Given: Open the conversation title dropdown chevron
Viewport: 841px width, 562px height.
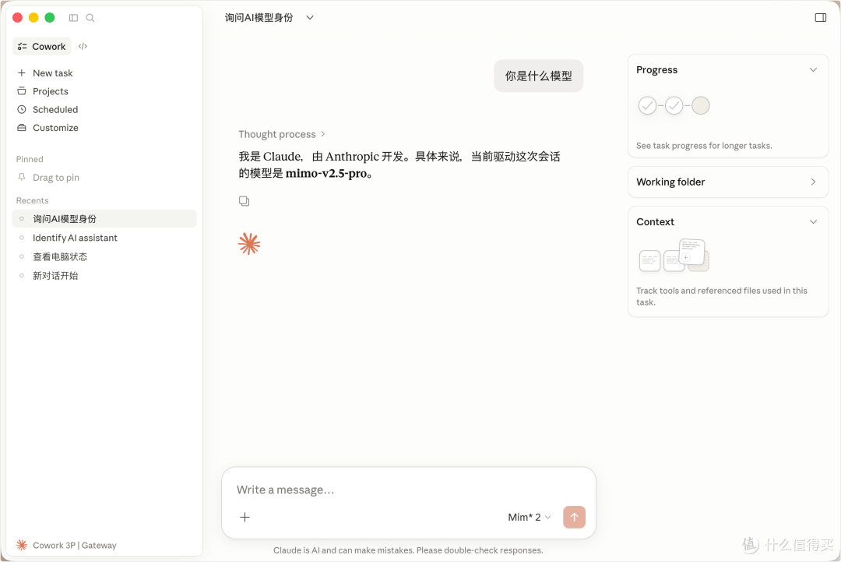Looking at the screenshot, I should (309, 18).
